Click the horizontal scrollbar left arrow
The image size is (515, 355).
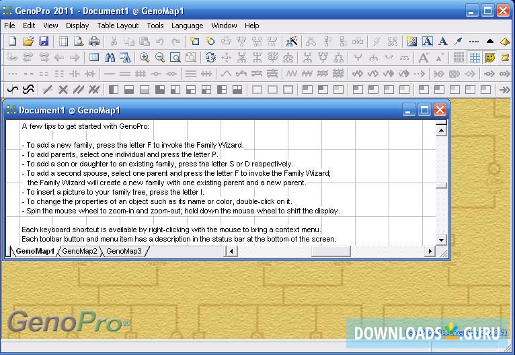point(231,252)
